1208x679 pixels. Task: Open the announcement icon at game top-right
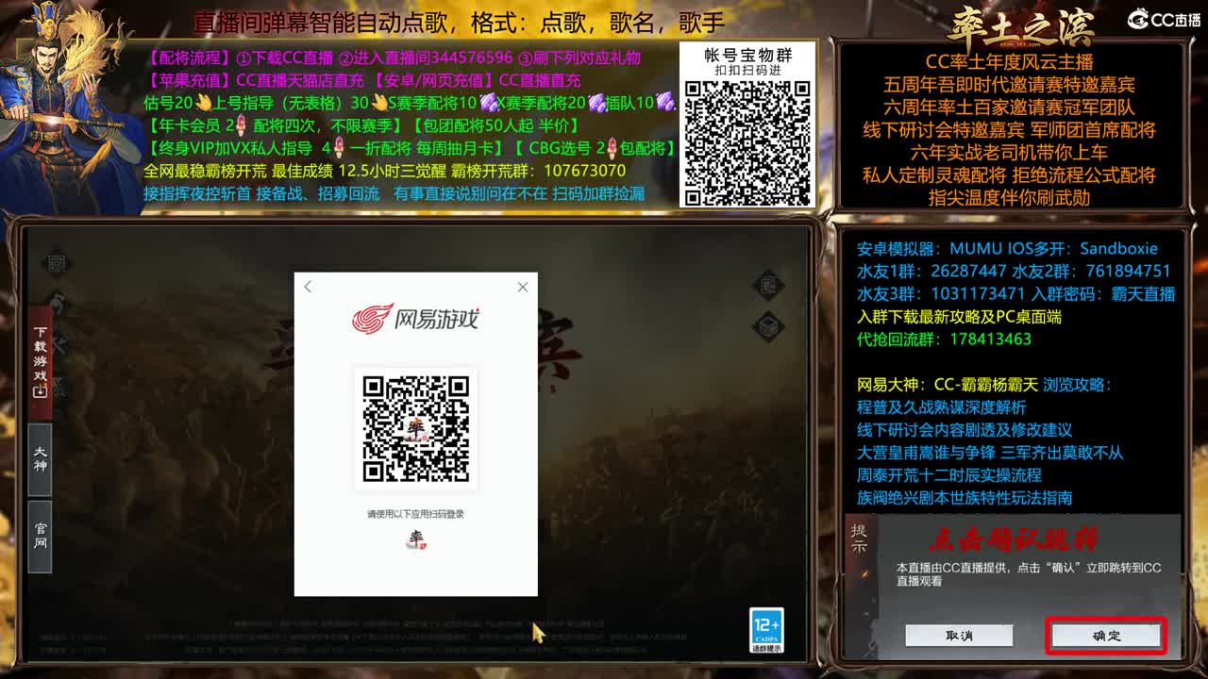coord(768,286)
